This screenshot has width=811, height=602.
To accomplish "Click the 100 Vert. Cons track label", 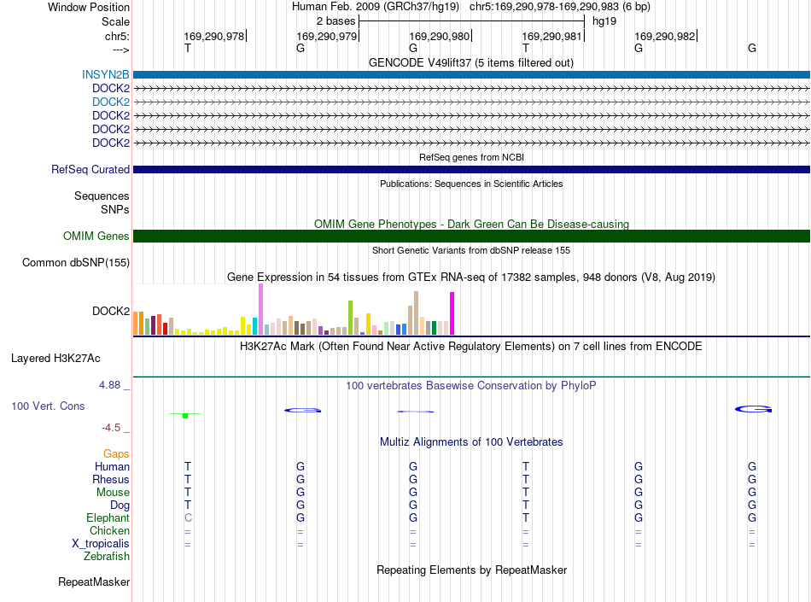I will point(48,406).
